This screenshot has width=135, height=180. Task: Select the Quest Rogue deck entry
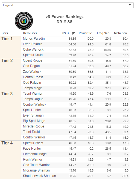point(33,60)
